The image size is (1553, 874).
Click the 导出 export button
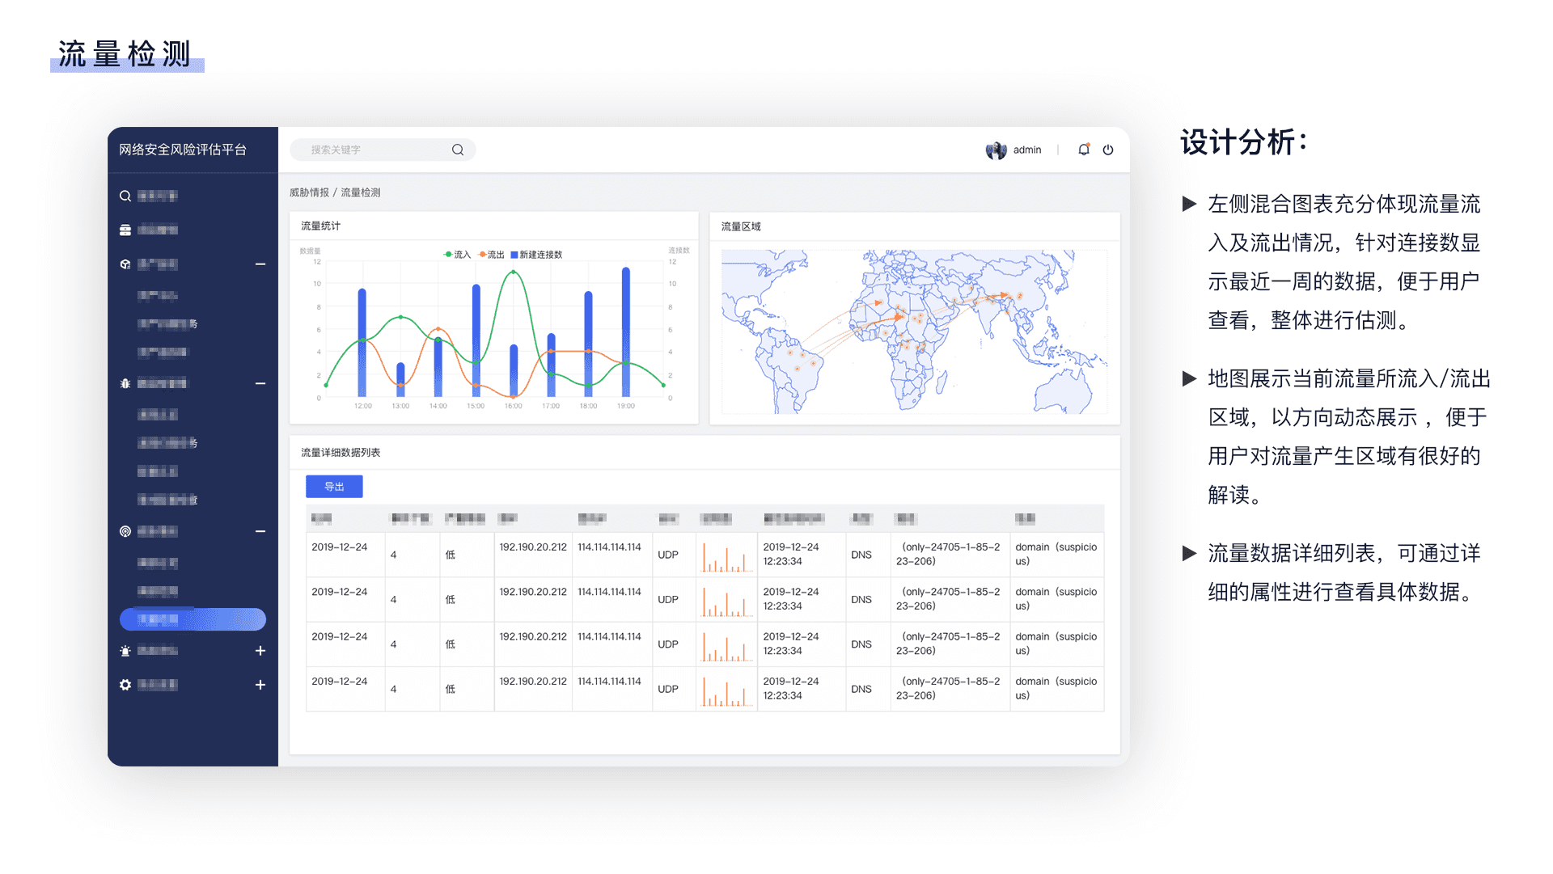tap(334, 487)
